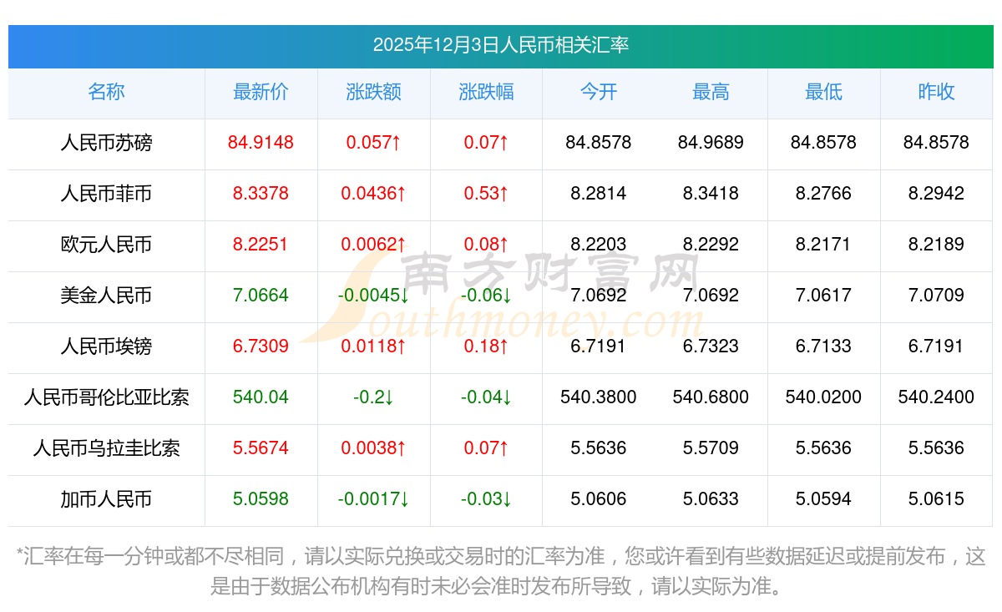Select the 最新价 column header
Viewport: 1002px width, 612px height.
coord(261,92)
